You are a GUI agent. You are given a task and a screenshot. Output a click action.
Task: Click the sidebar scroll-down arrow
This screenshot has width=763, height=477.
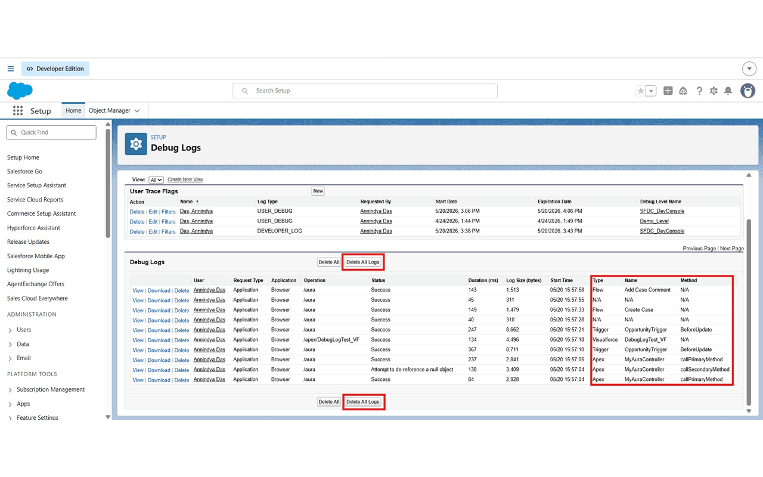(x=108, y=417)
